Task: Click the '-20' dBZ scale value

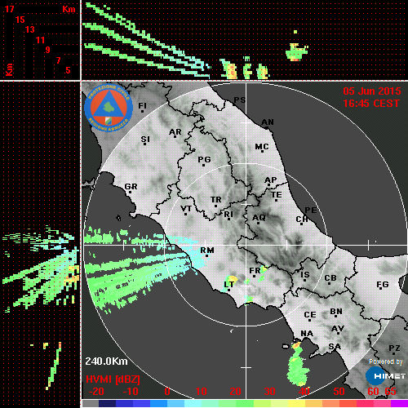Action: pos(96,392)
